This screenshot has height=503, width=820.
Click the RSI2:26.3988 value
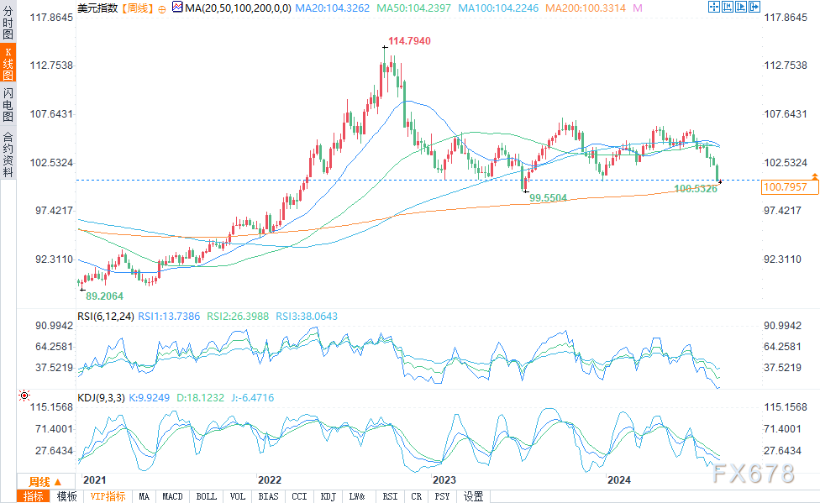point(238,317)
